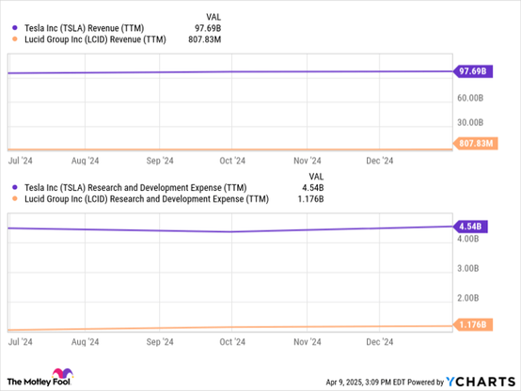Click Dec '24 on the revenue chart axis
Image resolution: width=521 pixels, height=391 pixels.
pyautogui.click(x=379, y=161)
